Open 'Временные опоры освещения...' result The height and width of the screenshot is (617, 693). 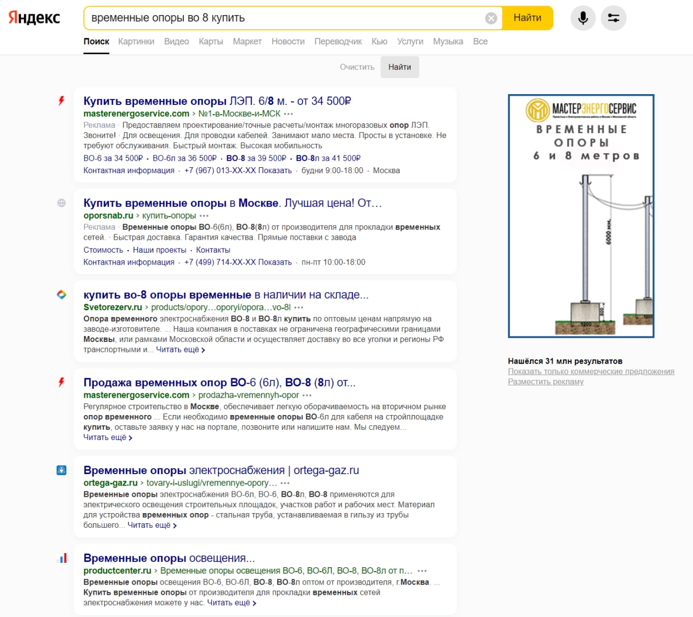[x=169, y=558]
